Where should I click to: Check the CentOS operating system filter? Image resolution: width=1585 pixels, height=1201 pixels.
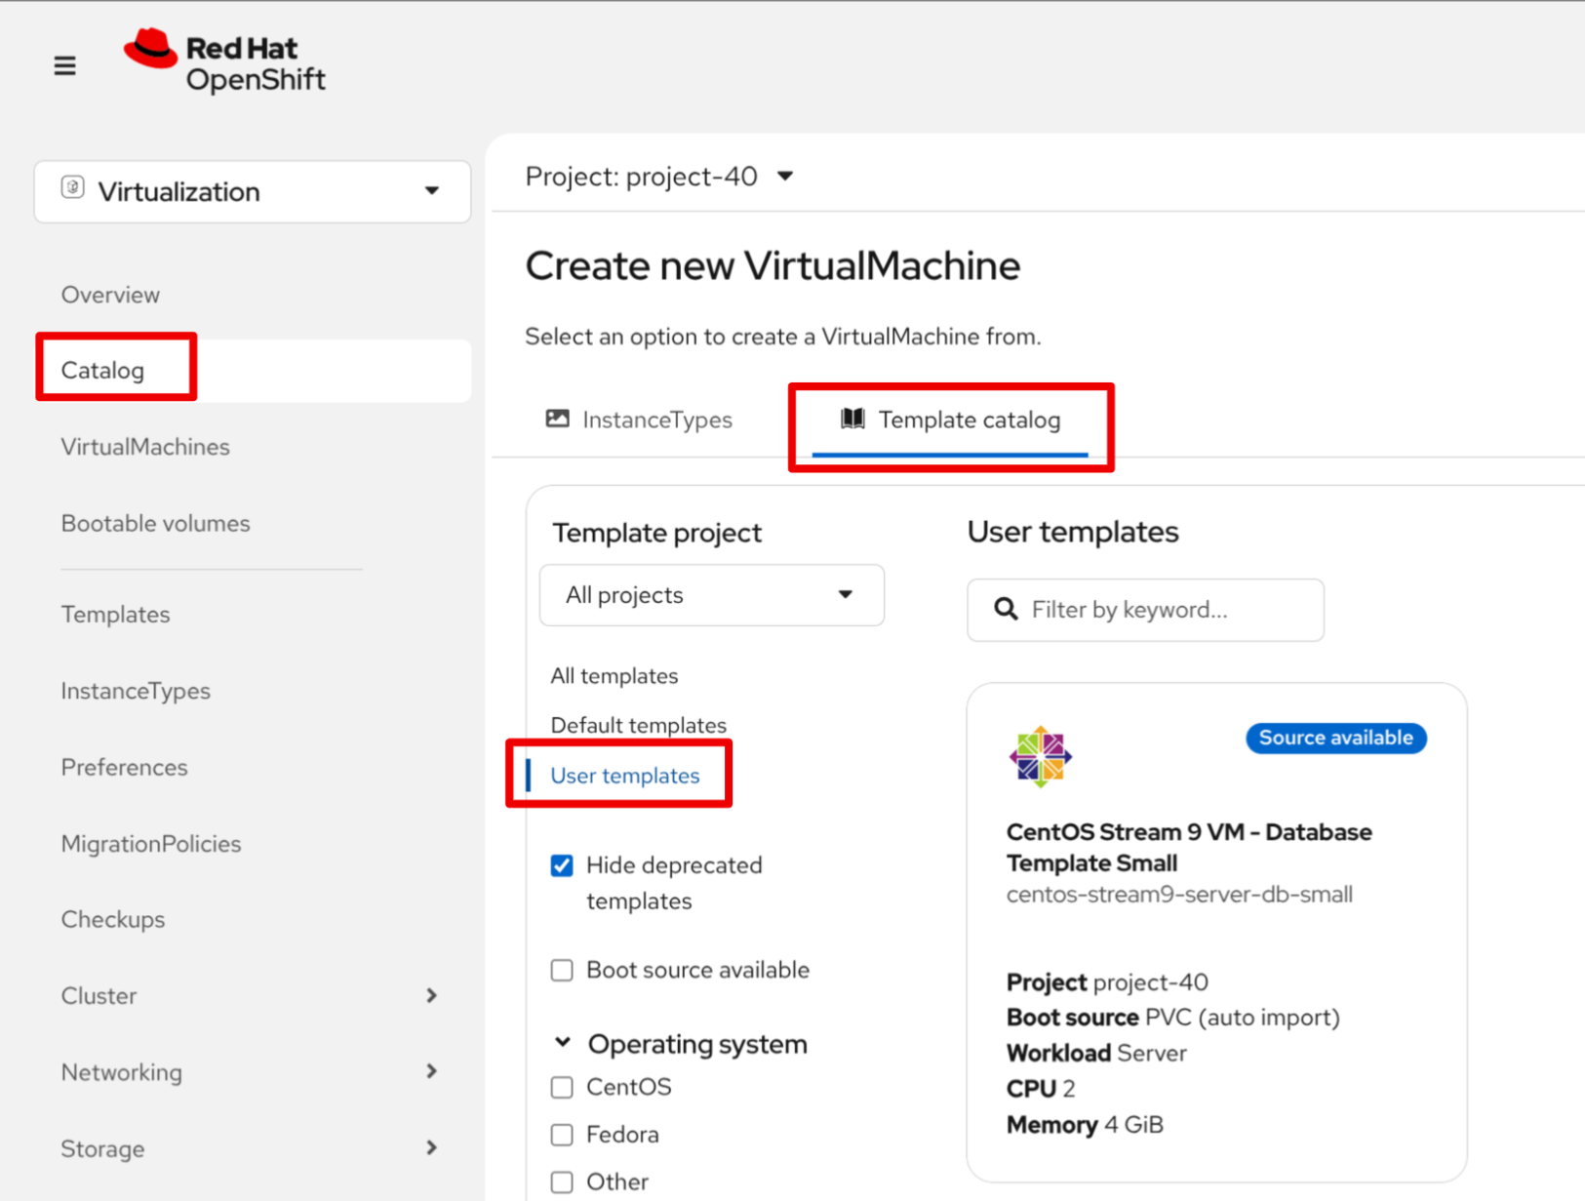pyautogui.click(x=562, y=1087)
